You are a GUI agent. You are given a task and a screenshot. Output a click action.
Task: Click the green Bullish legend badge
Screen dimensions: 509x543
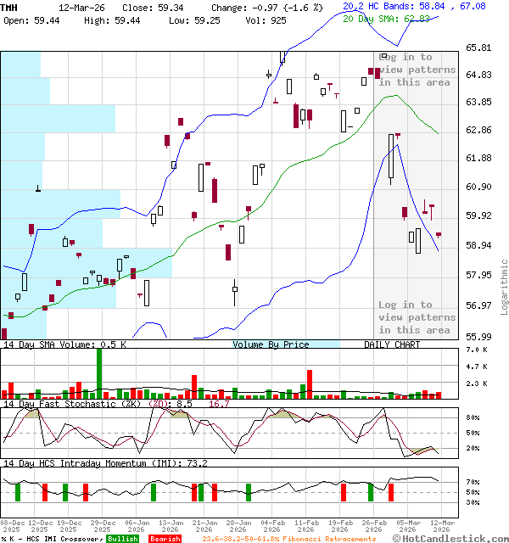[x=123, y=539]
